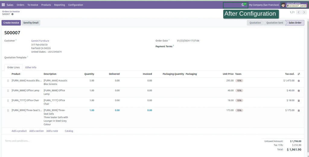Click the Gemini Furniture customer link
This screenshot has width=309, height=157.
coord(40,41)
